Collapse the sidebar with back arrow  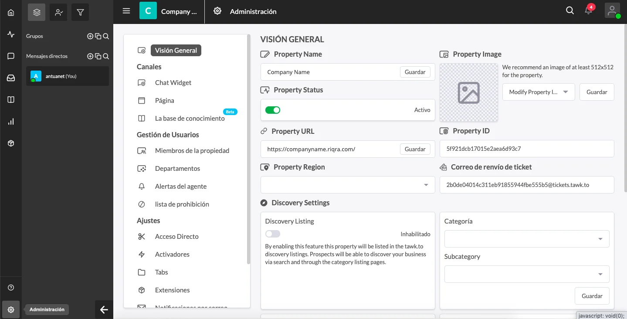coord(104,310)
